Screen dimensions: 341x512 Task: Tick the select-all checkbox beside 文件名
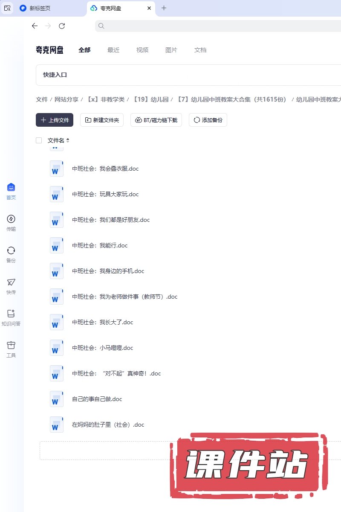click(39, 140)
